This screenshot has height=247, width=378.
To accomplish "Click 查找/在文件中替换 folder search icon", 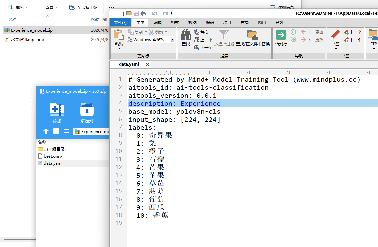I will click(252, 35).
